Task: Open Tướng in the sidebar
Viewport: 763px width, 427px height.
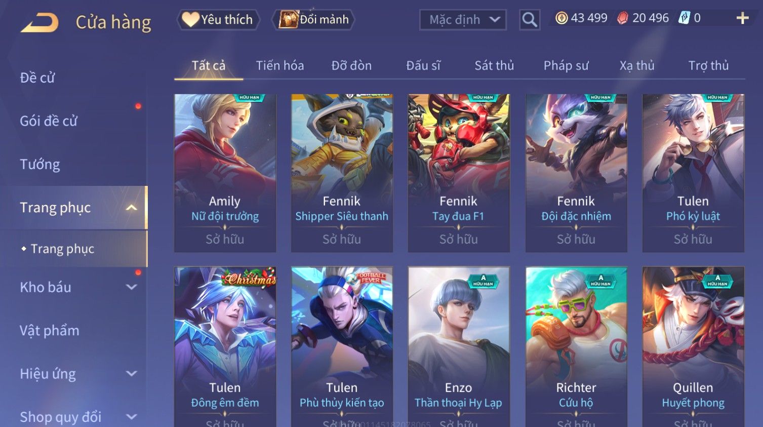Action: (x=40, y=165)
